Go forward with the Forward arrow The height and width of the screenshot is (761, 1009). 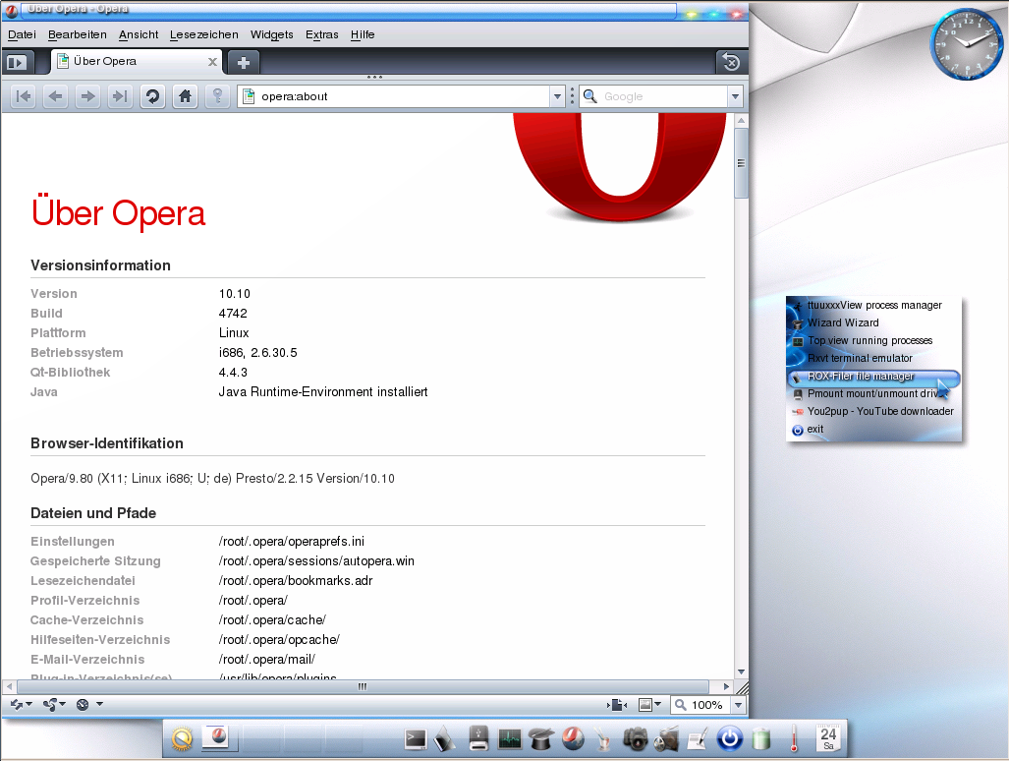click(x=87, y=96)
